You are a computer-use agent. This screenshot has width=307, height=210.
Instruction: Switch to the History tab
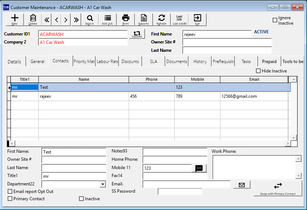[200, 62]
